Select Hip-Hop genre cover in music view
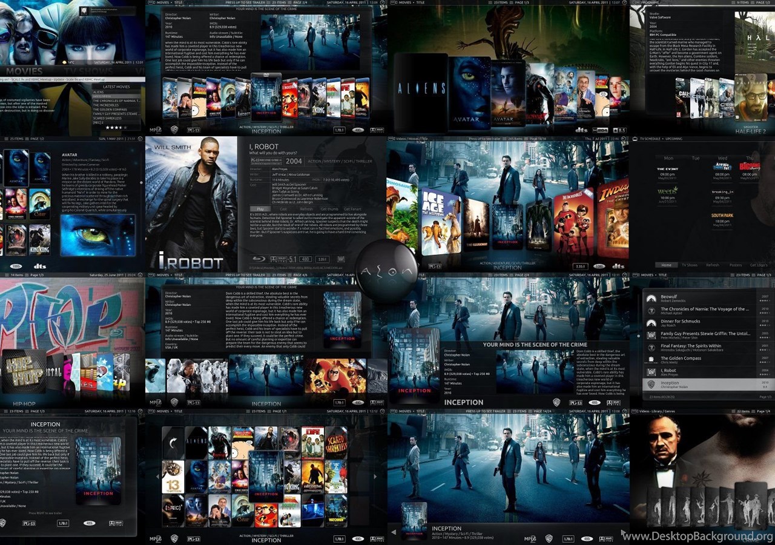Viewport: 775px width, 545px height. 23,371
